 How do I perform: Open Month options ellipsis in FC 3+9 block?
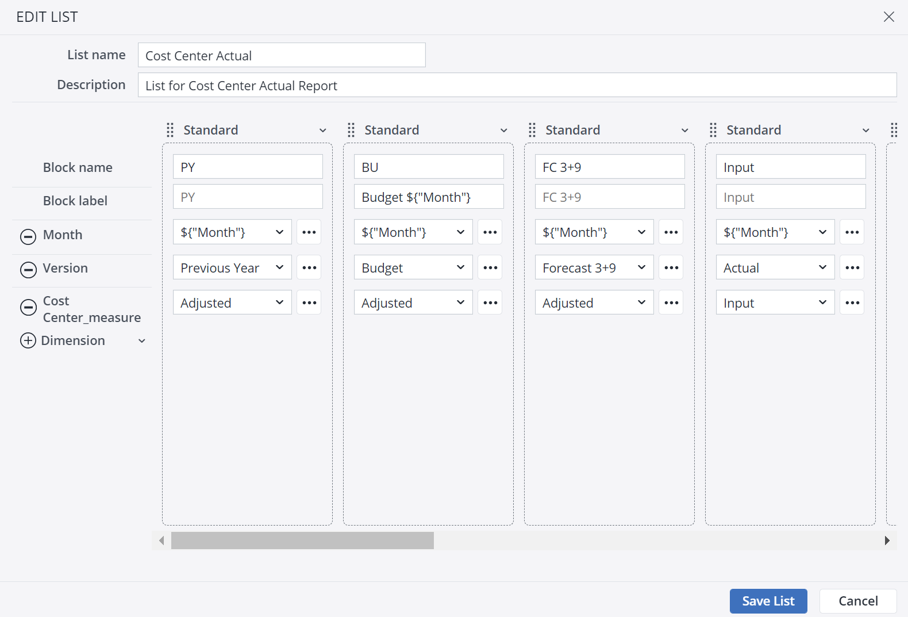tap(671, 232)
